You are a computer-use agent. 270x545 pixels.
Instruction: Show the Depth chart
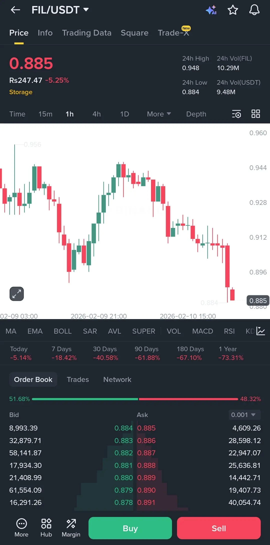(x=196, y=114)
